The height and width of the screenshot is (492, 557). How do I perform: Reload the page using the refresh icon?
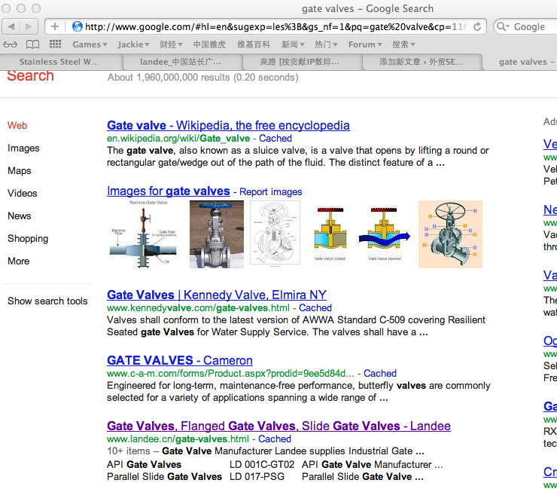coord(477,26)
